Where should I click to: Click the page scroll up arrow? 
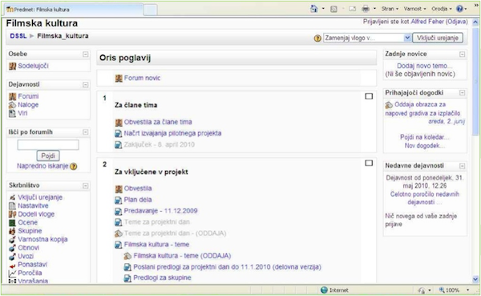point(475,22)
